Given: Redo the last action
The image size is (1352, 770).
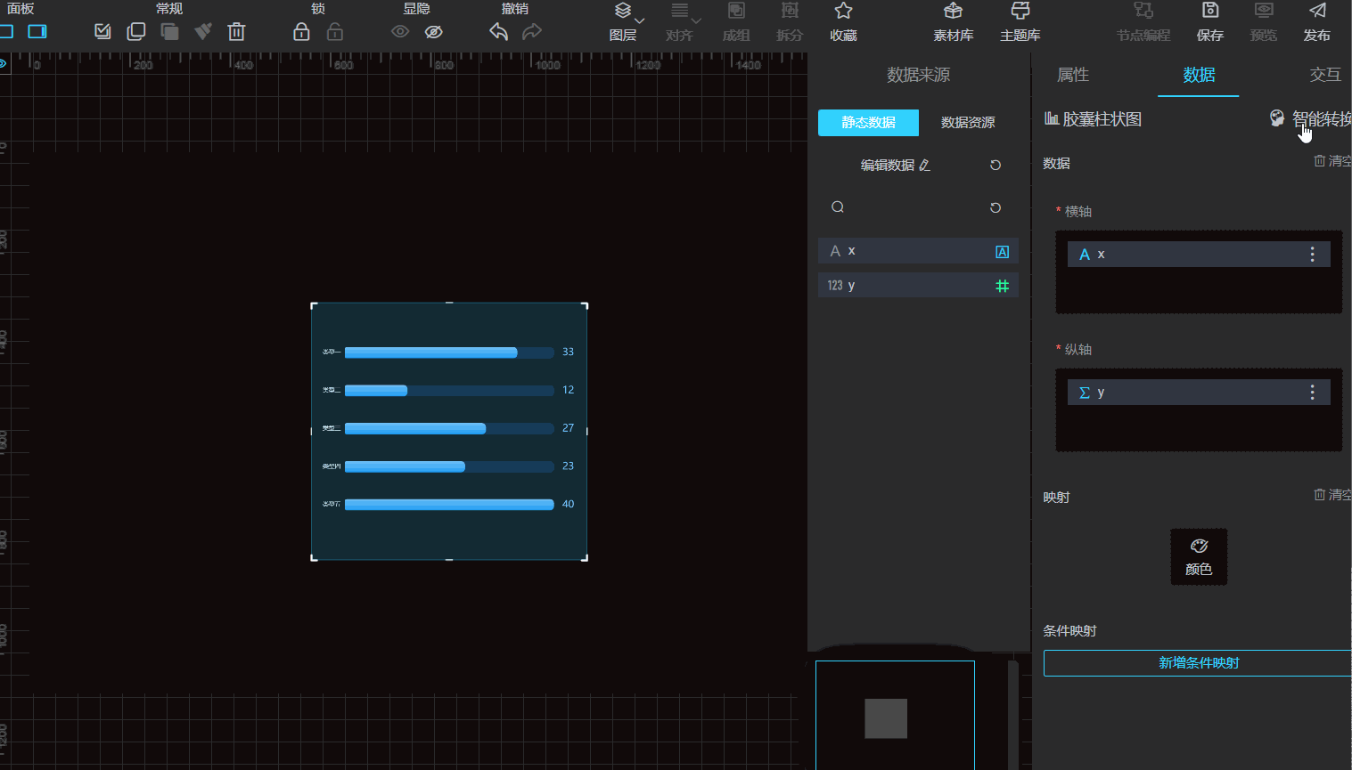Looking at the screenshot, I should (532, 32).
